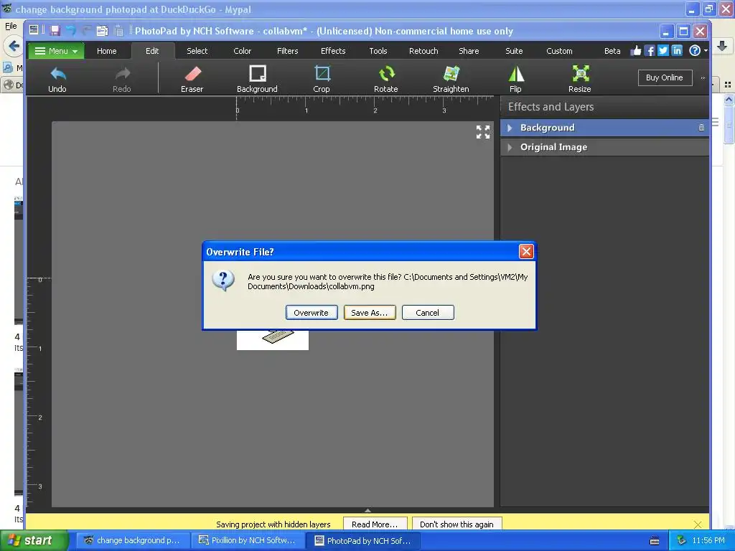Open the browser File menu
This screenshot has width=735, height=551.
tap(11, 26)
